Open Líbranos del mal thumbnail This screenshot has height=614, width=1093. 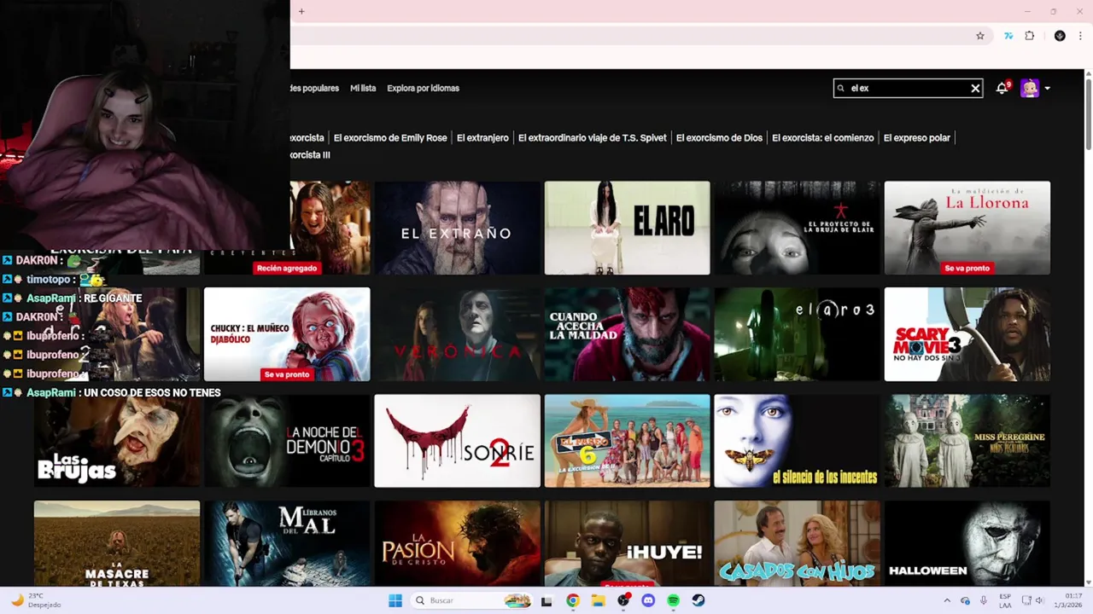coord(287,543)
